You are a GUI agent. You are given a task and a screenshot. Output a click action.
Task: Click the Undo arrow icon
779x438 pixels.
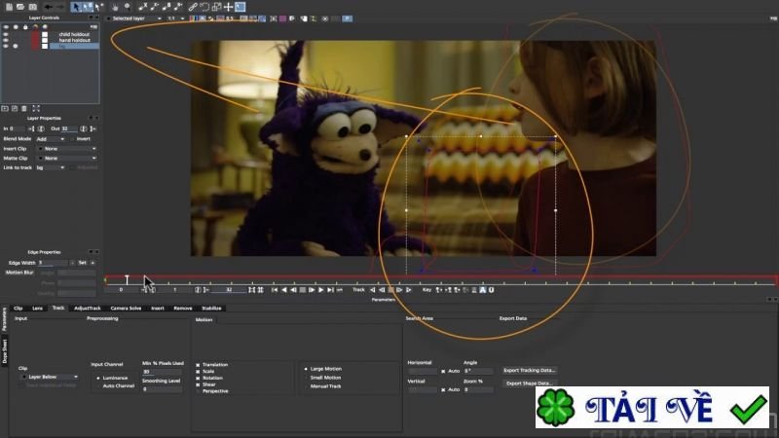[48, 7]
